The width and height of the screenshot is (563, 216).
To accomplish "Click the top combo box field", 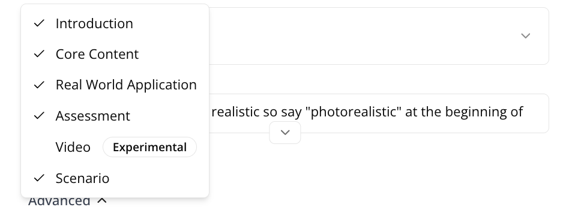I will tap(379, 36).
